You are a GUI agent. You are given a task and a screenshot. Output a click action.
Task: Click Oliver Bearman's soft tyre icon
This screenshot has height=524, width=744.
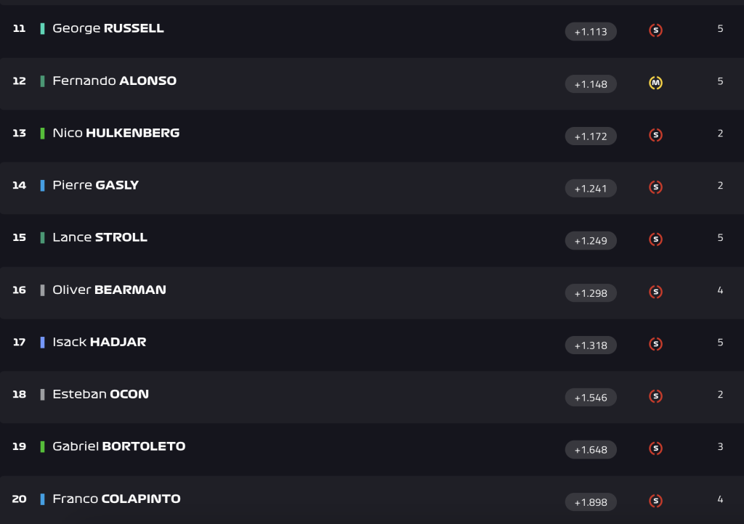655,292
